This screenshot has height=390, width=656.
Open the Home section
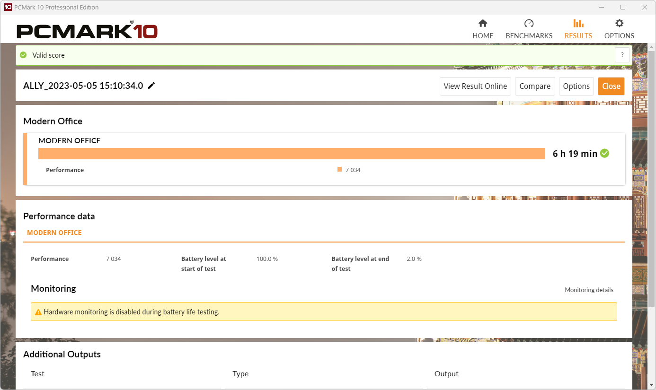coord(483,29)
